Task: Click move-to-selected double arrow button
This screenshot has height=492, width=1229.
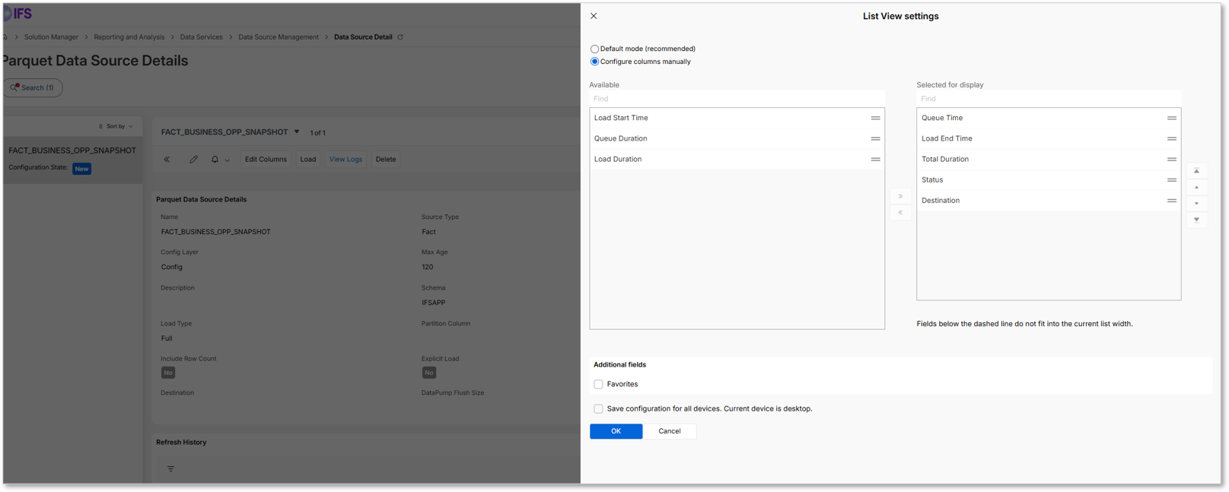Action: click(x=900, y=196)
